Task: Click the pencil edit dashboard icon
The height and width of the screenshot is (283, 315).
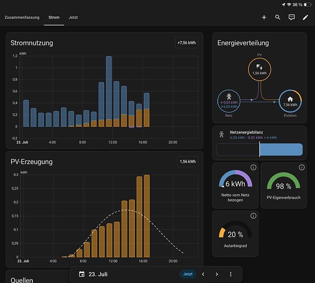Action: (305, 18)
